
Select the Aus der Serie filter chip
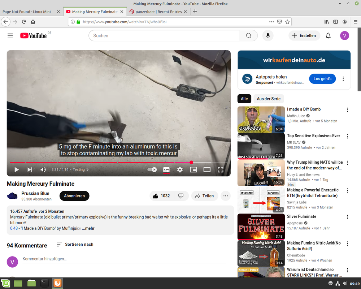[269, 99]
